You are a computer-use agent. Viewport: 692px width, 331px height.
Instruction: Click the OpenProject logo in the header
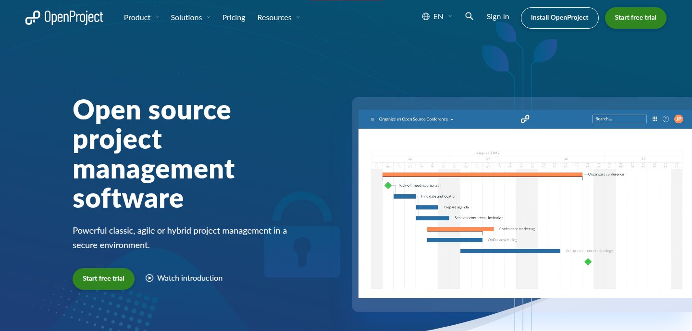64,17
